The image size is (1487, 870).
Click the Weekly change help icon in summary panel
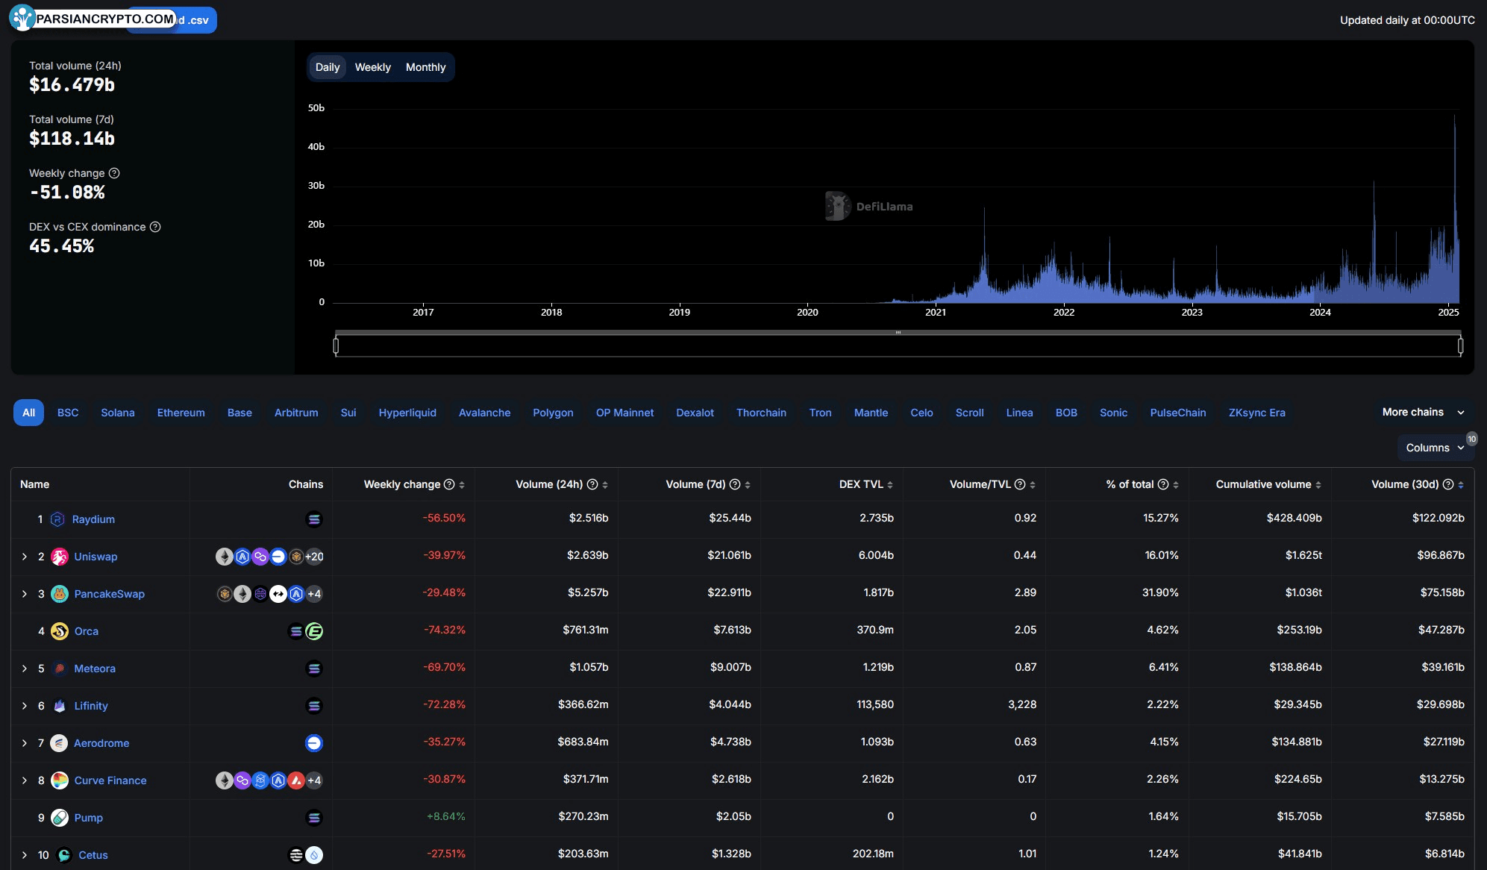click(114, 173)
